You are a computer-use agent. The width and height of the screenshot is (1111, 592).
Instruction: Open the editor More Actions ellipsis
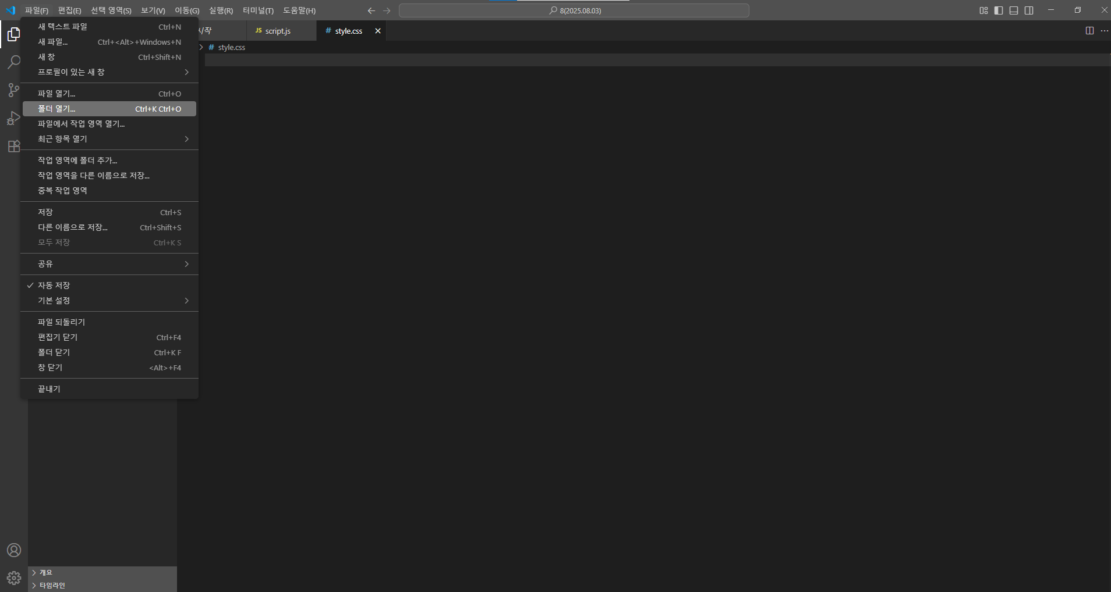tap(1105, 31)
